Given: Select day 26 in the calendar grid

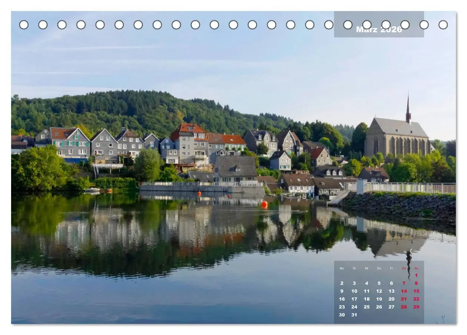Looking at the screenshot, I should click(x=379, y=307).
